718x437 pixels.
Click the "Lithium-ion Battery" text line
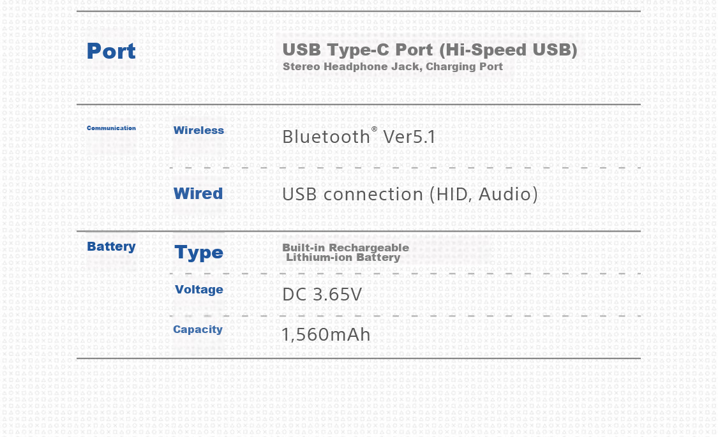(x=343, y=258)
